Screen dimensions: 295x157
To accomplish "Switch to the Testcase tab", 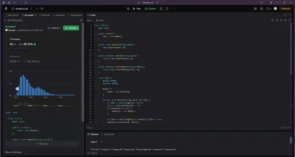I will point(93,134).
